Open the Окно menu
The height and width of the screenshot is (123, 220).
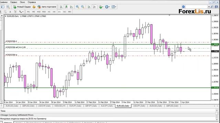click(22, 2)
